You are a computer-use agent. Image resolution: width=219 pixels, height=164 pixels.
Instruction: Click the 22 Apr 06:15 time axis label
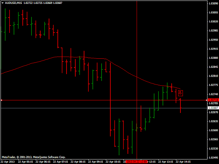(x=43, y=162)
